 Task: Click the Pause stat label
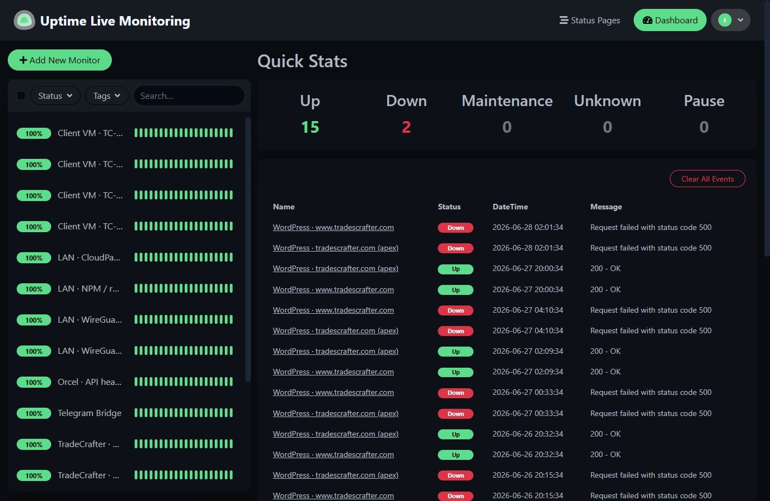point(704,101)
